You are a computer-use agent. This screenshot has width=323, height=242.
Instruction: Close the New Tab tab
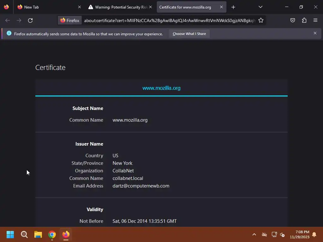[x=79, y=7]
